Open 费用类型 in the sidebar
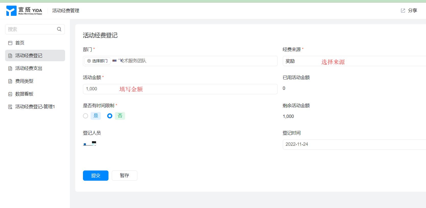 (x=35, y=81)
